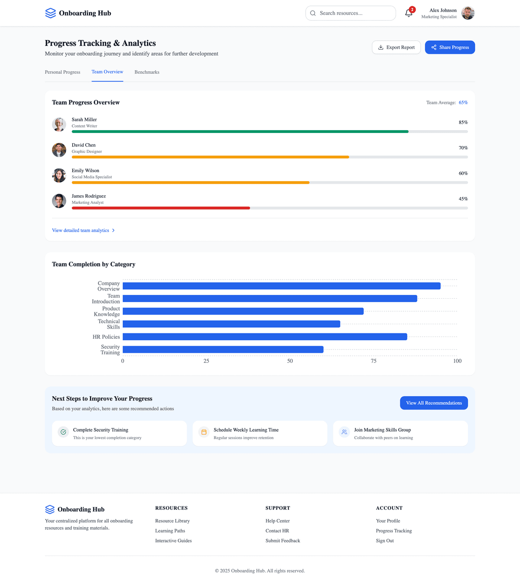Click the calendar icon for Schedule Weekly Learning

(x=204, y=432)
